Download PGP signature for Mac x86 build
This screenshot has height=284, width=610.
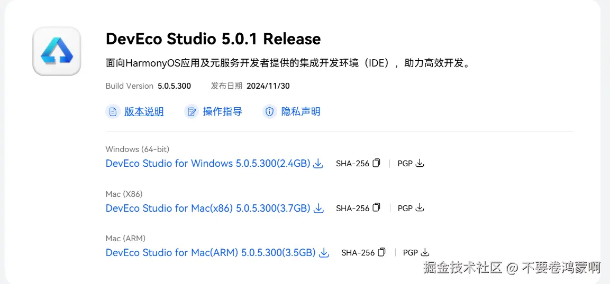click(420, 208)
